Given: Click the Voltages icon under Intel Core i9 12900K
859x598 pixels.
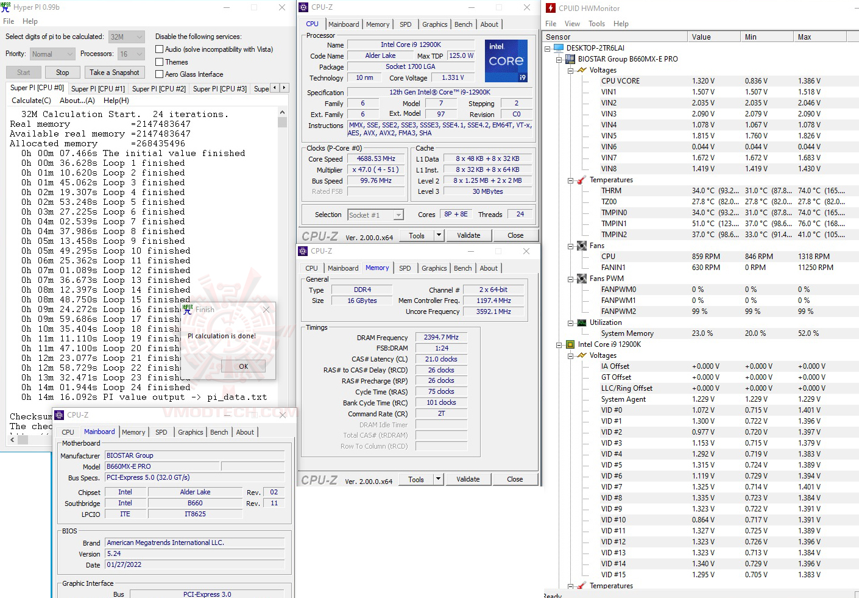Looking at the screenshot, I should click(582, 355).
